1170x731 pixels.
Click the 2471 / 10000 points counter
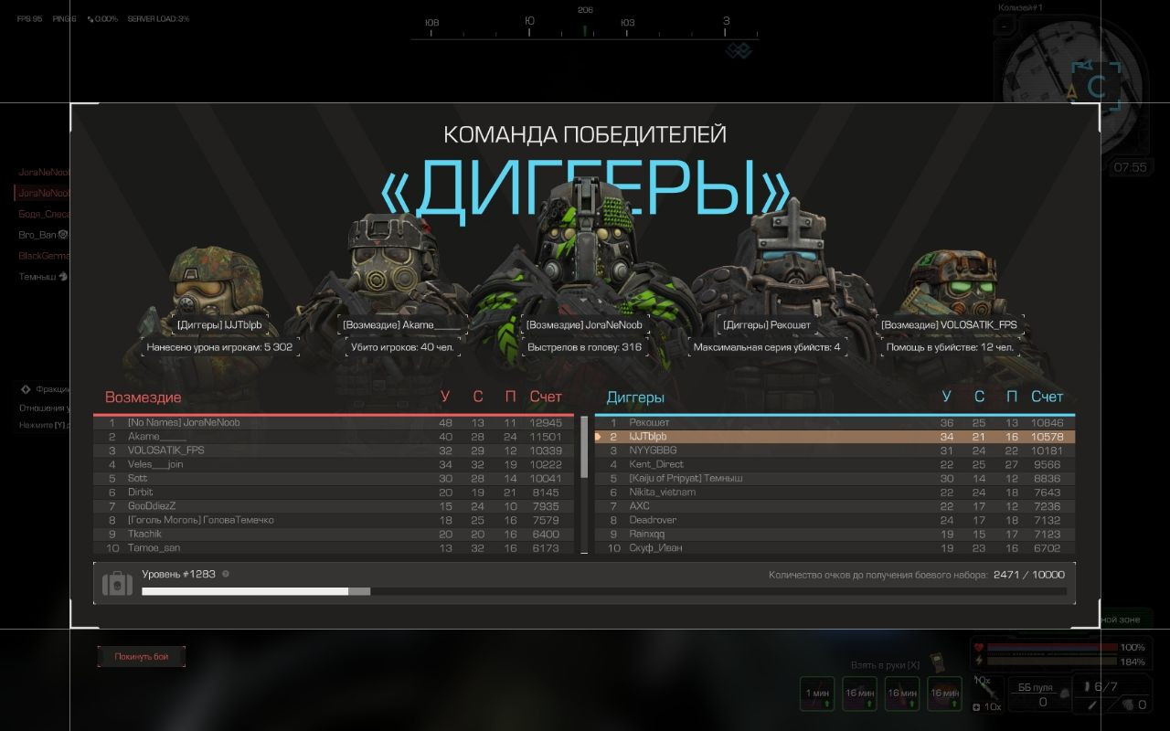point(1029,575)
